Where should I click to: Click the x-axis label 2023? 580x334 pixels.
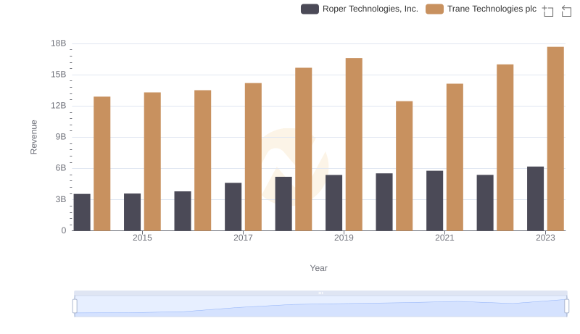[x=545, y=238]
